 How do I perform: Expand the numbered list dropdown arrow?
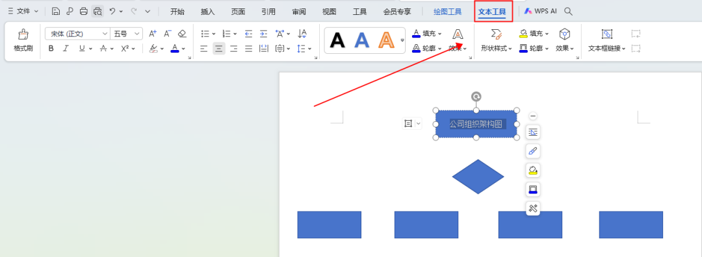(x=235, y=34)
